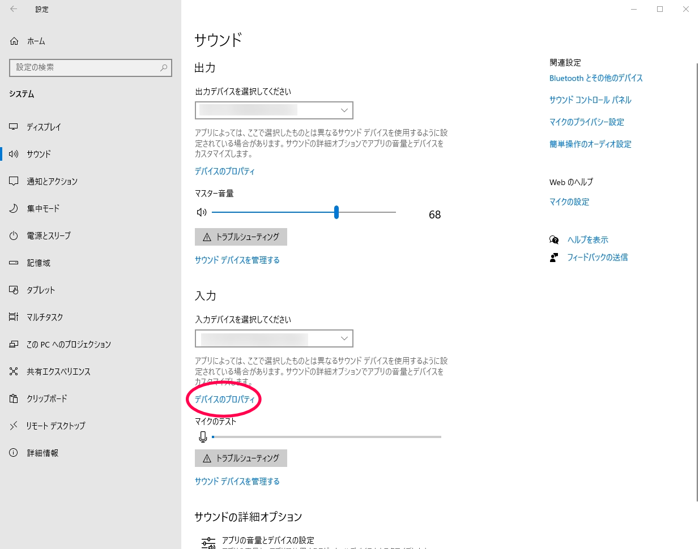The image size is (699, 549).
Task: Click the vertical scrollbar of the settings page
Action: point(697,282)
